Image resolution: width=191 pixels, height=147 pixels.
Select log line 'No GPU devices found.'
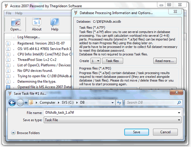point(35,70)
